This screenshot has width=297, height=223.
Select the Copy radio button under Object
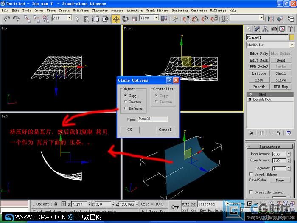[x=126, y=95]
